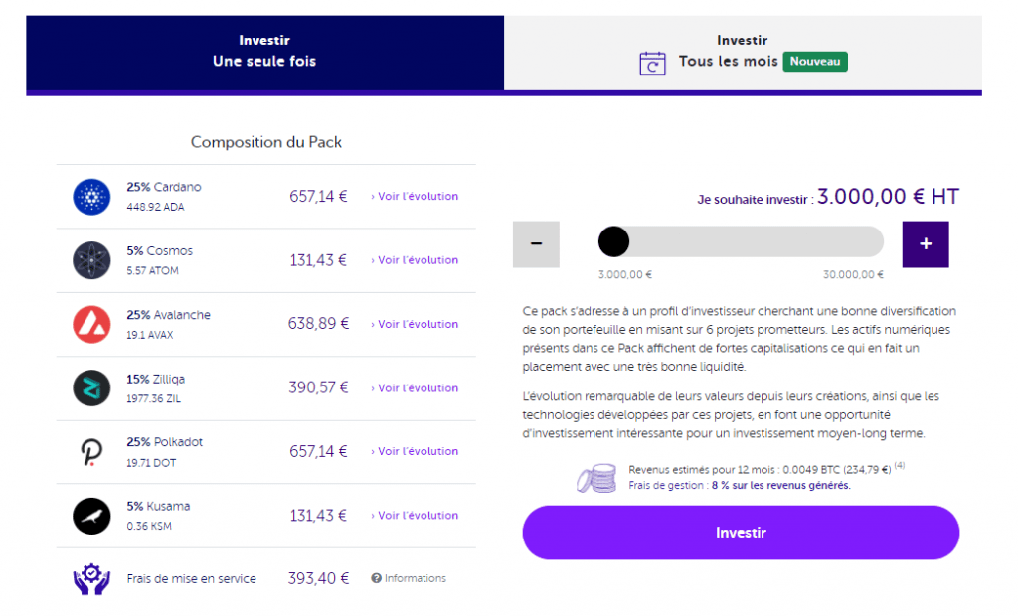Screen dimensions: 1018x616
Task: Click the 8 % sur les revenus générés text
Action: tap(781, 486)
